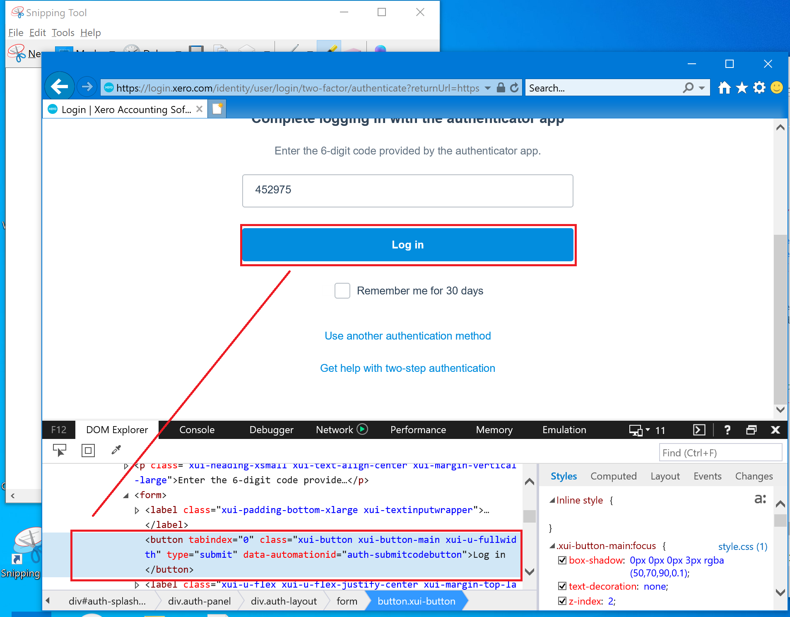Open Use another authentication method link
The height and width of the screenshot is (617, 790).
point(407,336)
